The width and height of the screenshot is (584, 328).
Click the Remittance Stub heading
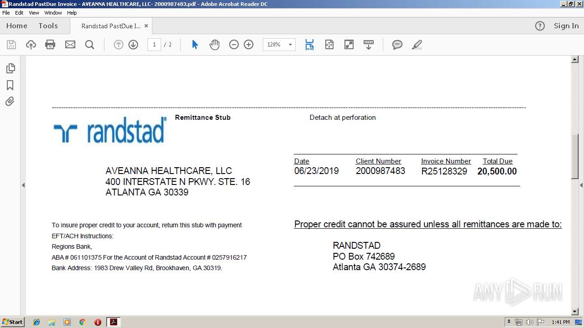pyautogui.click(x=203, y=118)
